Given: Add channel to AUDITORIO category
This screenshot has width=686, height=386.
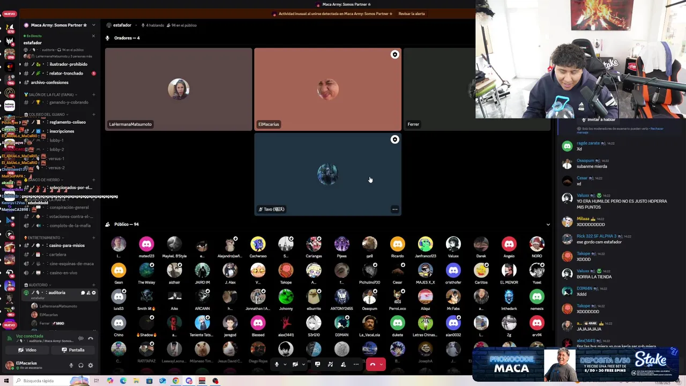Looking at the screenshot, I should 93,285.
